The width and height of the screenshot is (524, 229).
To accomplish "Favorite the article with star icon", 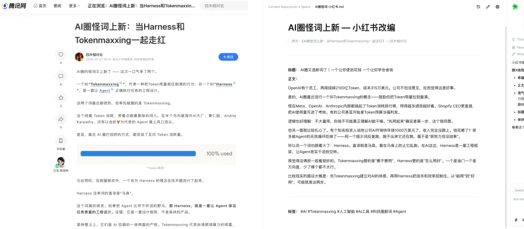I will [61, 98].
